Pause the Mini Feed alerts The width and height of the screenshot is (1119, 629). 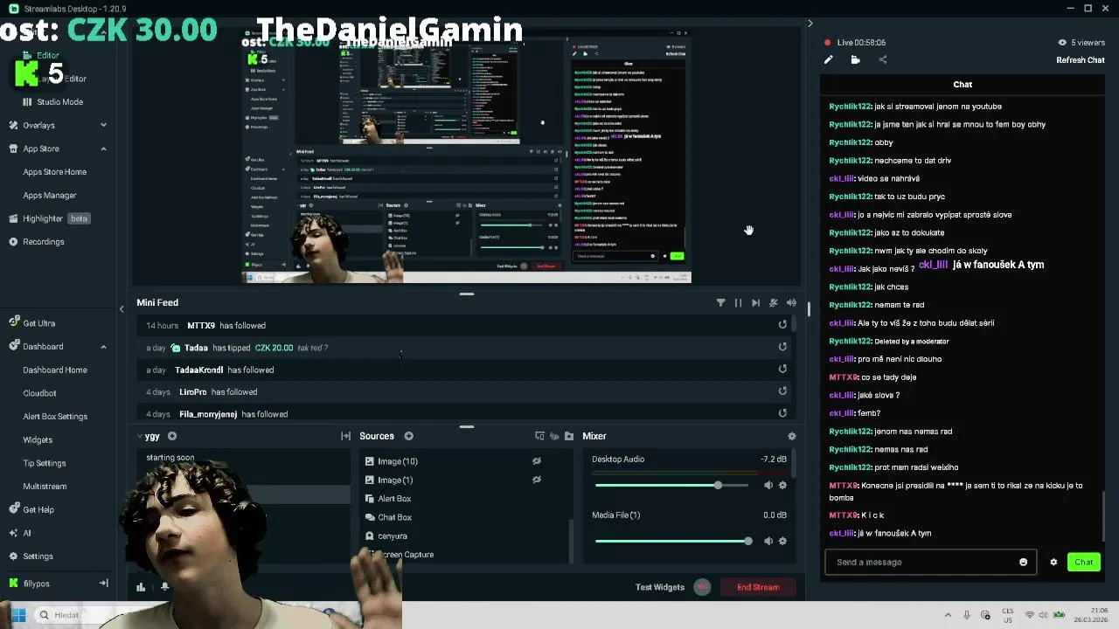738,302
